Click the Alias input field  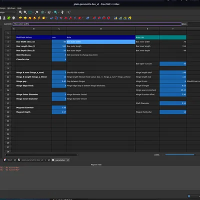pyautogui.click(x=193, y=24)
